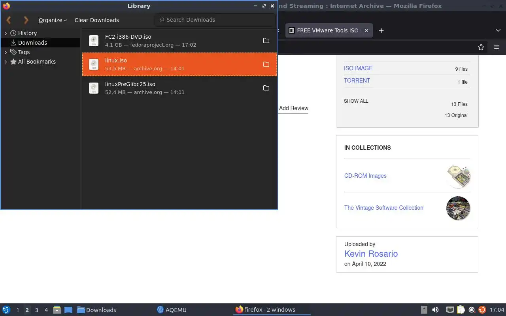Click the show desktop icon in the taskbar
The height and width of the screenshot is (316, 506).
[68, 310]
